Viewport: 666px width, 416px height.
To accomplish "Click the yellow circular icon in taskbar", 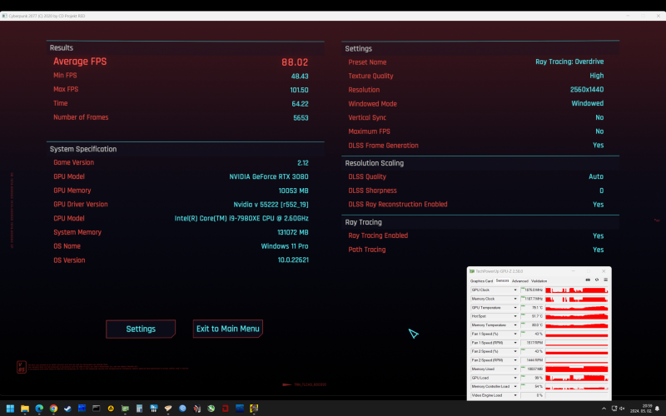I will (x=111, y=409).
